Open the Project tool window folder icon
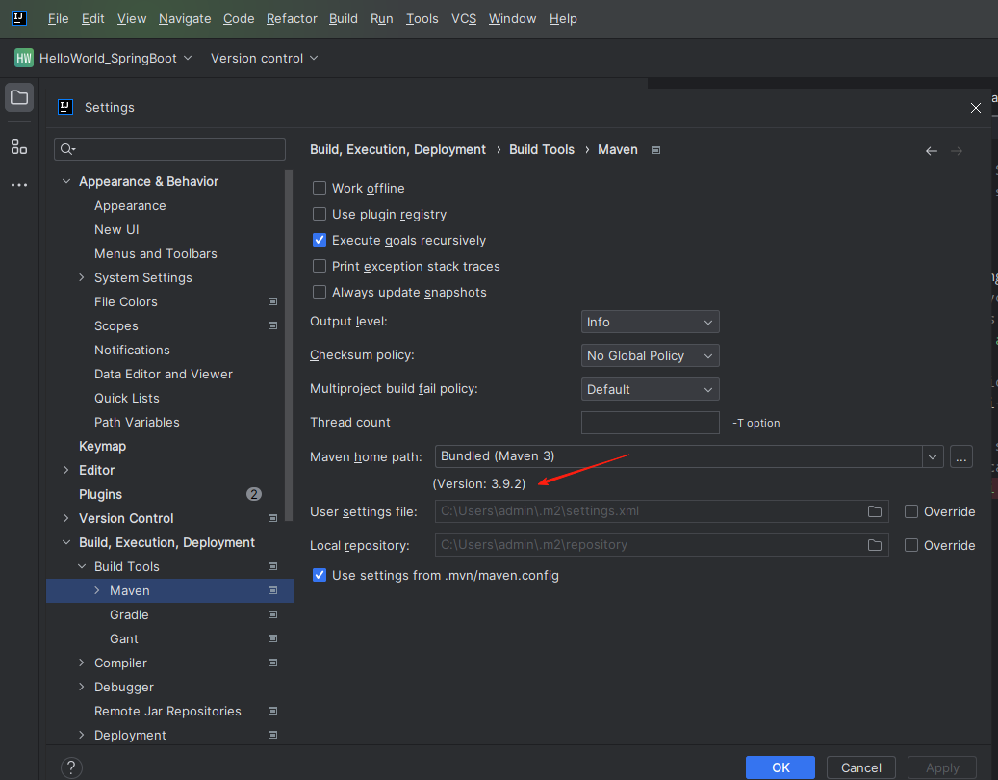 19,97
